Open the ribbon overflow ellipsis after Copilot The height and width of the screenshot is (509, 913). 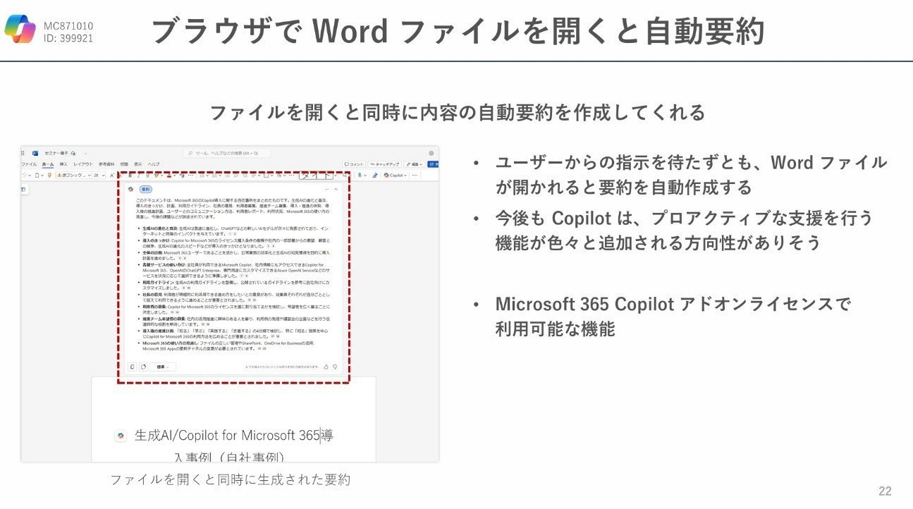tap(415, 175)
